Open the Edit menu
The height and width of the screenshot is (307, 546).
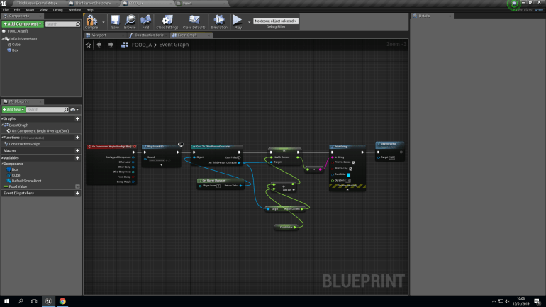coord(17,10)
